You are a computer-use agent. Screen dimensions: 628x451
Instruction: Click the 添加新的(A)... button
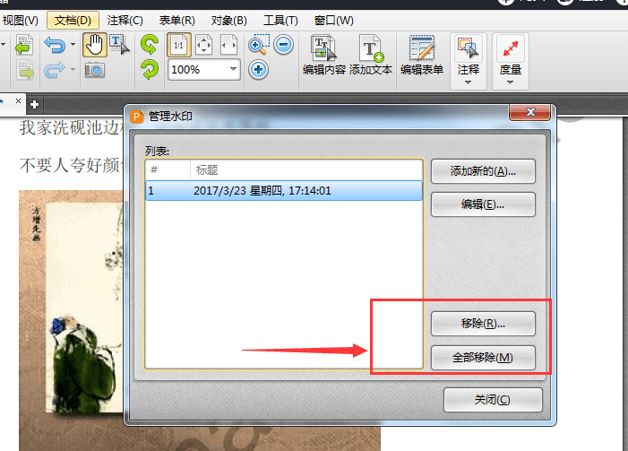483,171
